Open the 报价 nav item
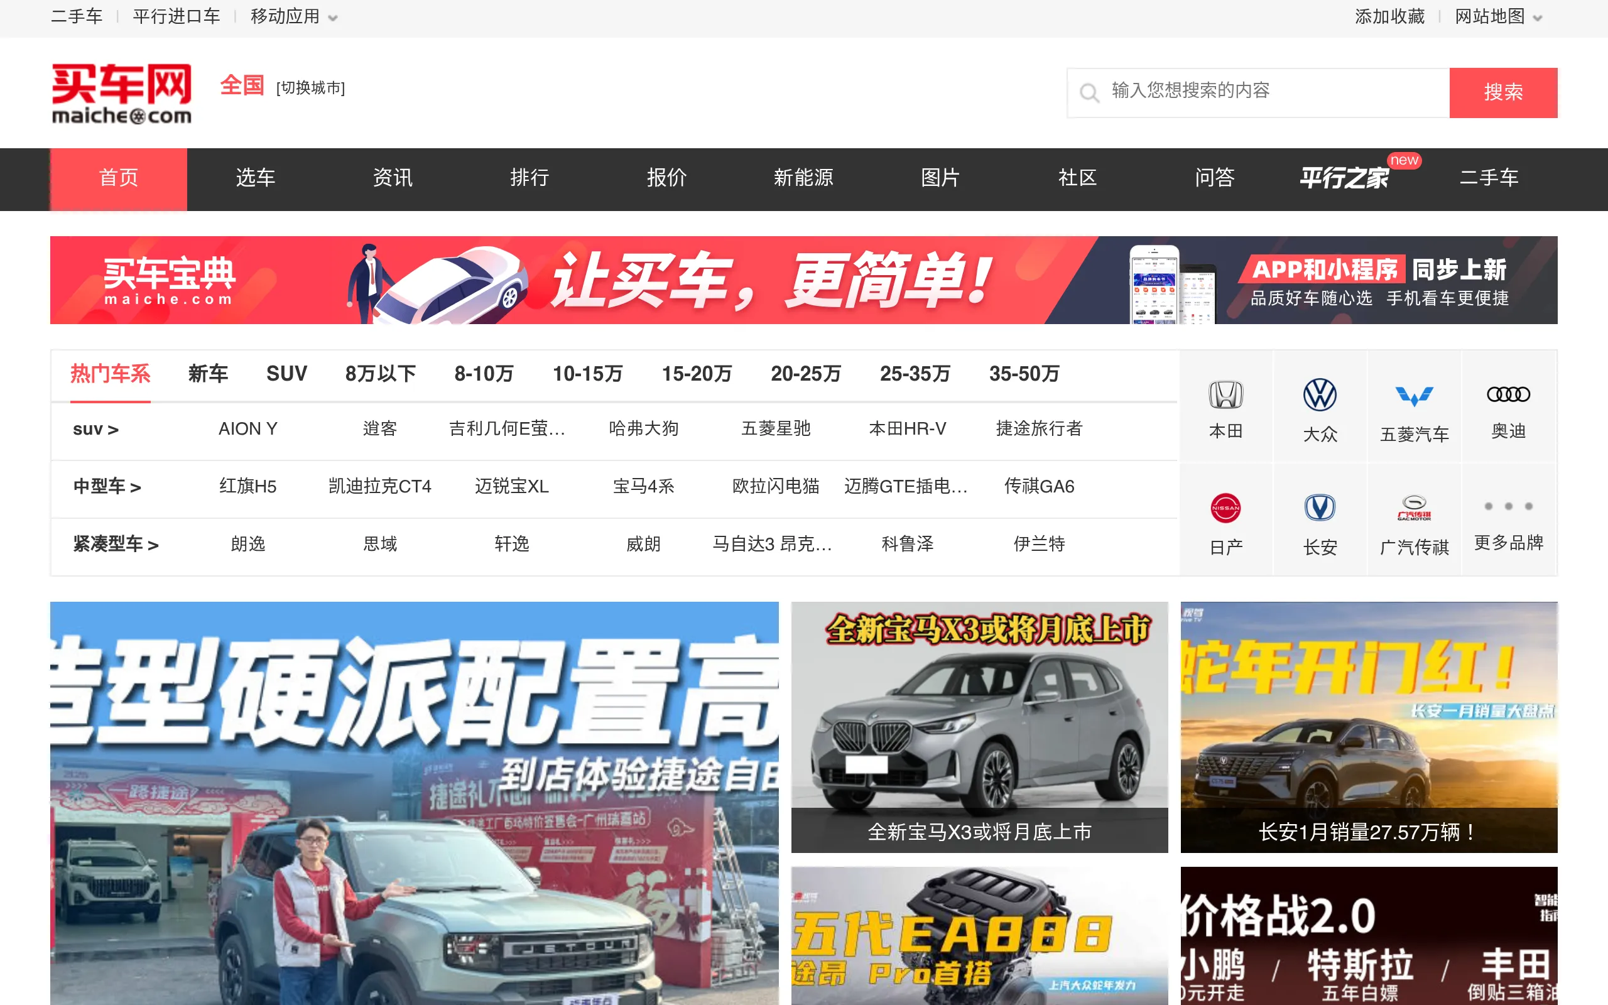Viewport: 1608px width, 1005px height. click(666, 178)
